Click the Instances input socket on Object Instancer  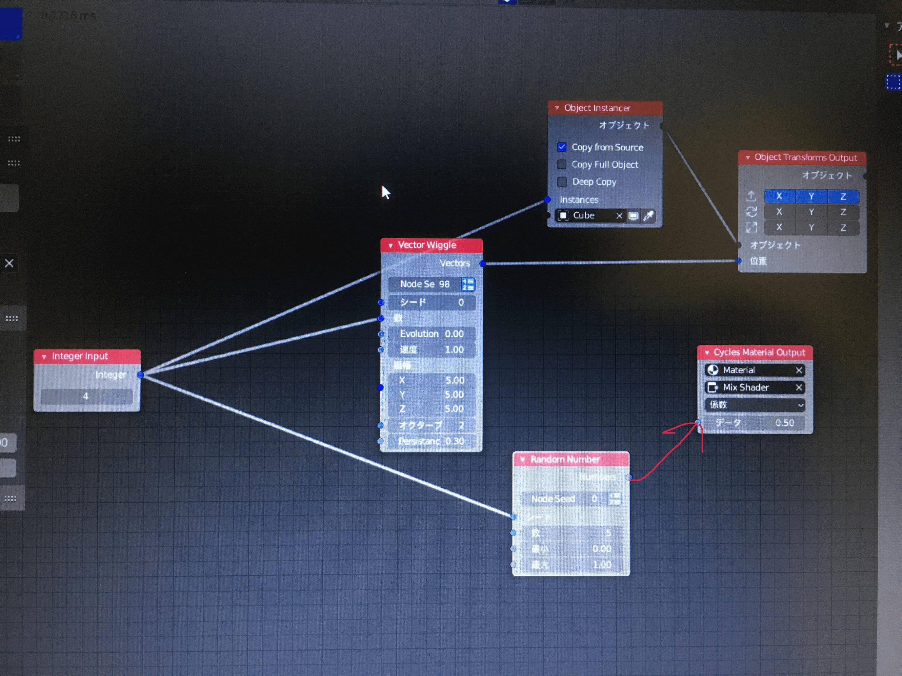point(548,200)
